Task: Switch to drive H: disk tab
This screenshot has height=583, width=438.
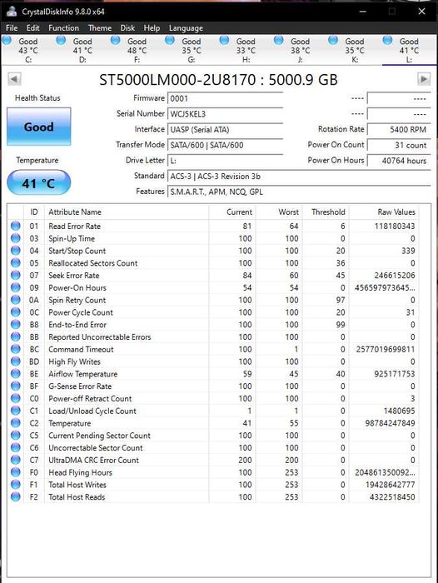Action: [x=246, y=50]
